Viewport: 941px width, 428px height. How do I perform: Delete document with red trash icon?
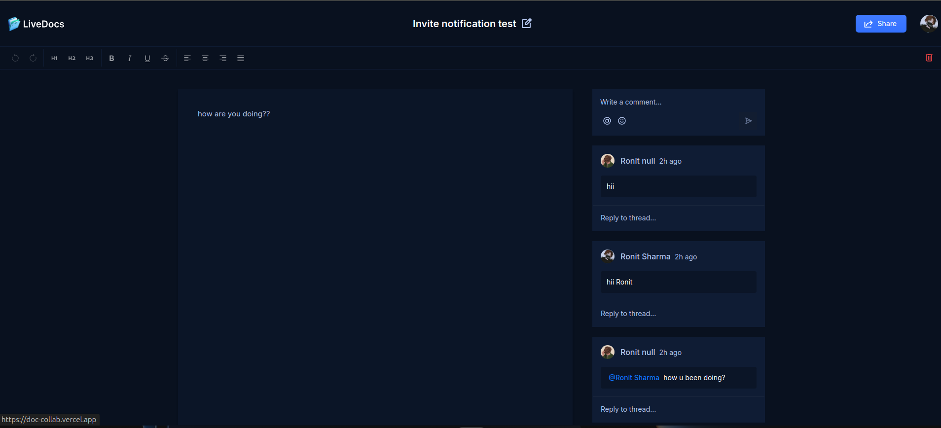point(929,58)
